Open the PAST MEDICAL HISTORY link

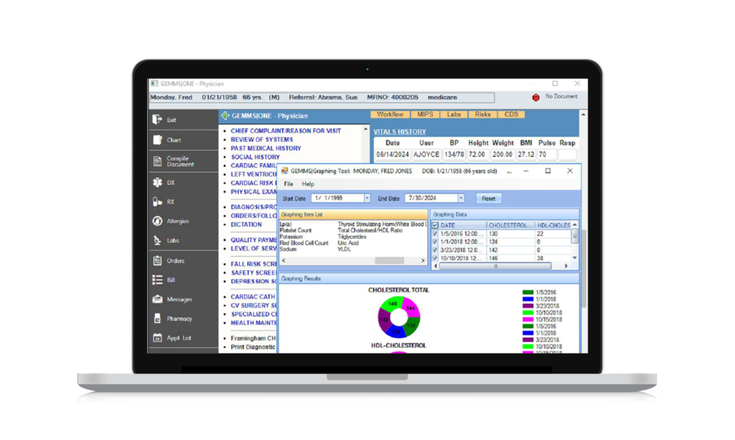point(266,148)
